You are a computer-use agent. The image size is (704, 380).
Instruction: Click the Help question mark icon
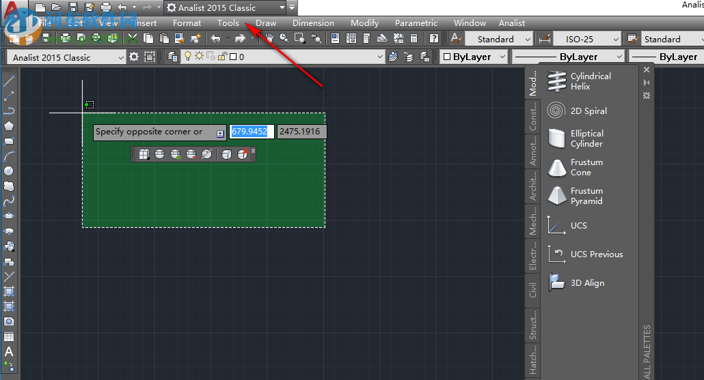point(434,38)
